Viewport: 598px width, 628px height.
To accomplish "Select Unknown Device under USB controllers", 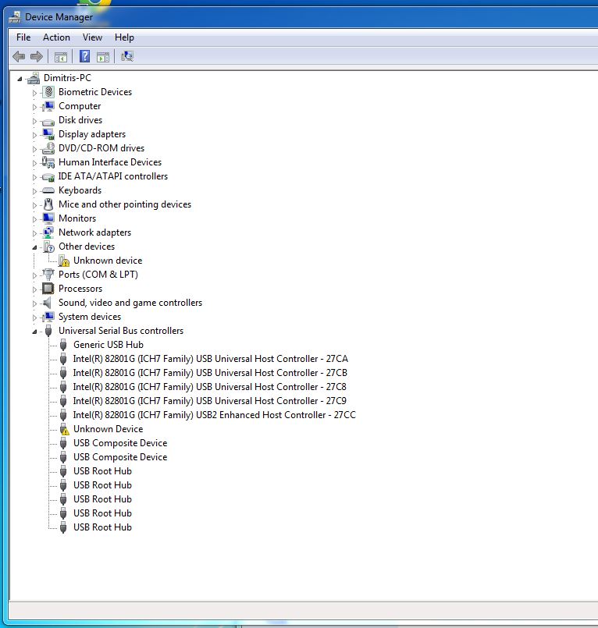I will [109, 429].
